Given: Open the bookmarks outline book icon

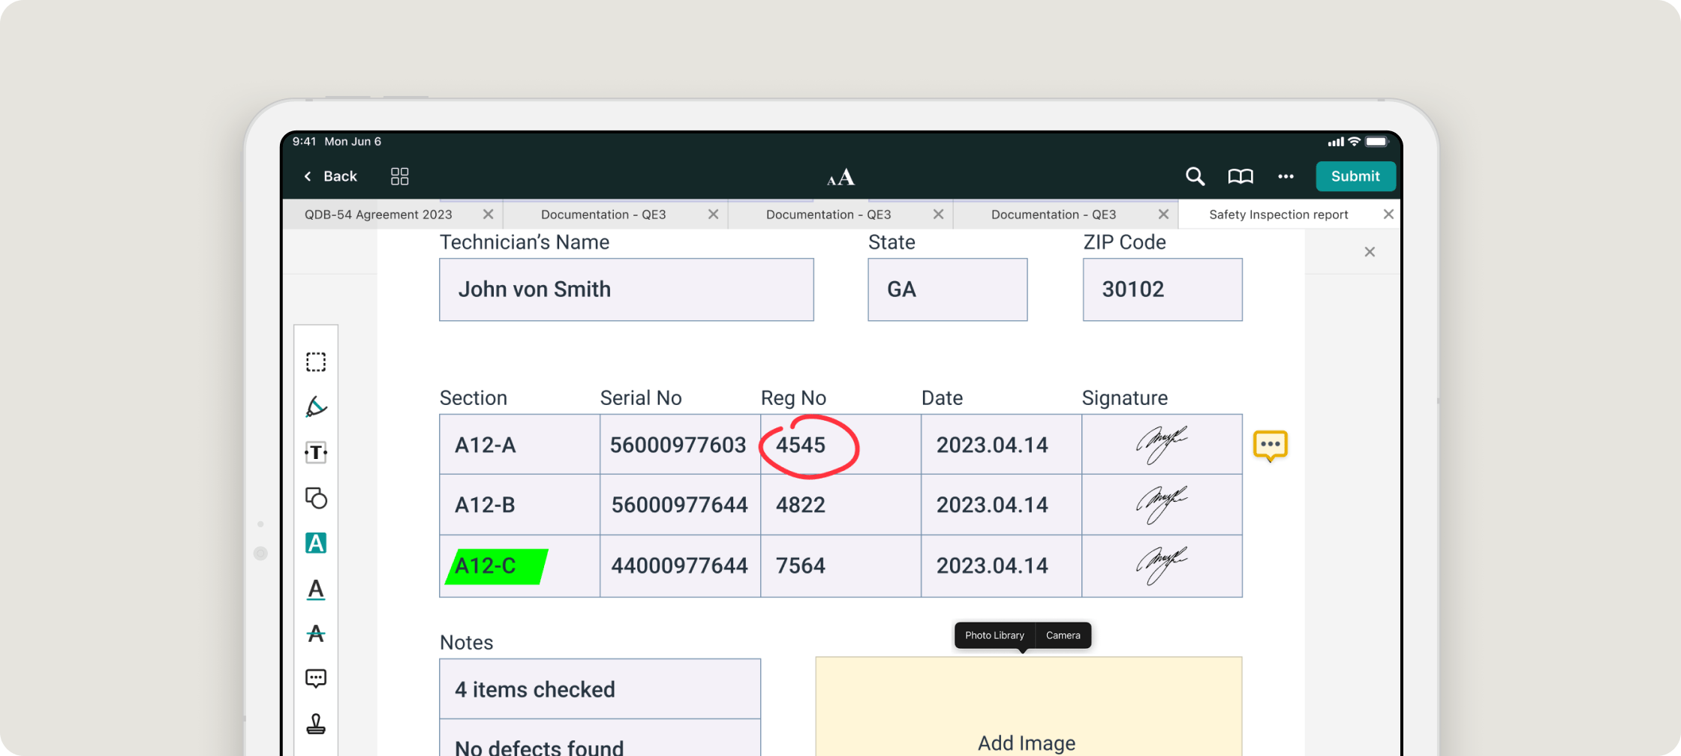Looking at the screenshot, I should pyautogui.click(x=1240, y=176).
